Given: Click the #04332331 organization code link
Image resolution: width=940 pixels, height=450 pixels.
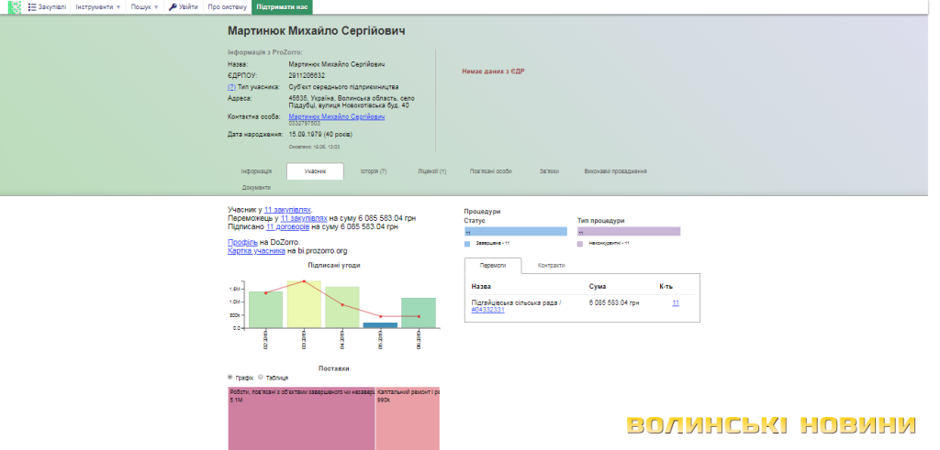Looking at the screenshot, I should point(487,310).
